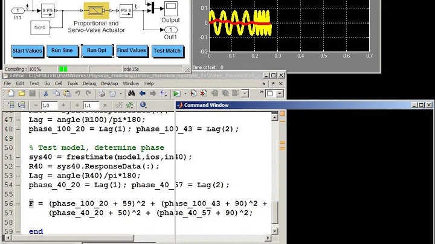Click the 1.0 increment value field
The height and width of the screenshot is (244, 435).
(50, 105)
